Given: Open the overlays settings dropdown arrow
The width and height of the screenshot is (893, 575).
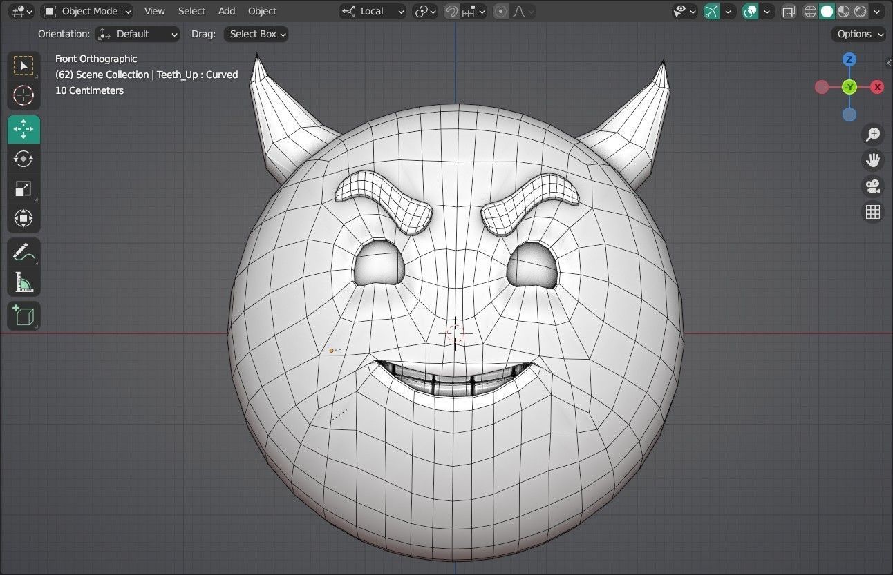Looking at the screenshot, I should pos(766,11).
